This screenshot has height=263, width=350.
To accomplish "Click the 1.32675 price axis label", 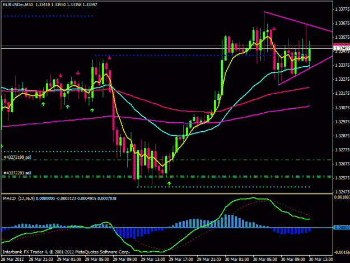I will coord(342,164).
